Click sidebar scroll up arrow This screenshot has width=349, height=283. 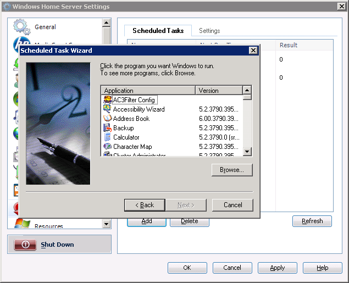[x=107, y=23]
